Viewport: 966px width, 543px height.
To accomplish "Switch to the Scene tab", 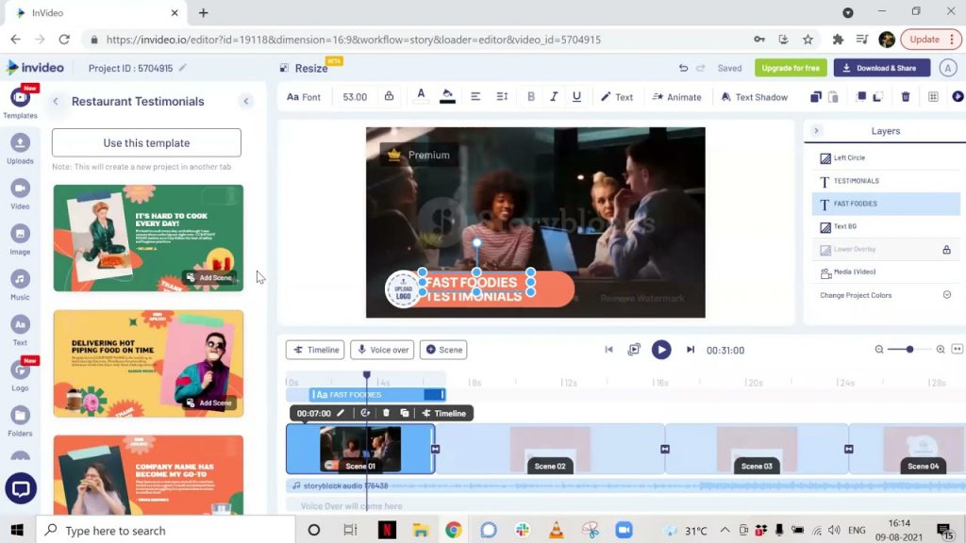I will [x=443, y=350].
